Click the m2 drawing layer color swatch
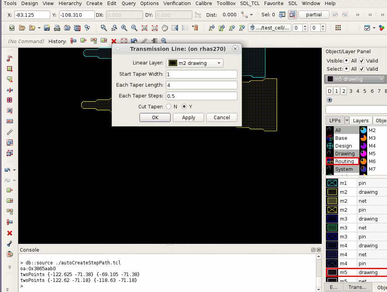This screenshot has width=387, height=292. click(x=332, y=192)
